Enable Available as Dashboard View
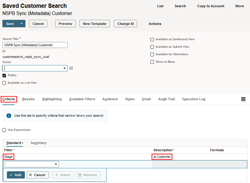Screen dimensions: 250x183 pyautogui.click(x=152, y=40)
